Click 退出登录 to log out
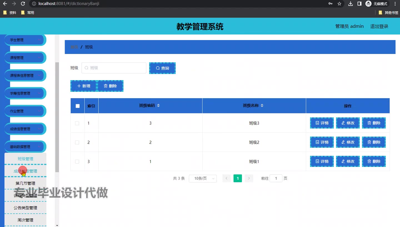The image size is (400, 227). (379, 26)
